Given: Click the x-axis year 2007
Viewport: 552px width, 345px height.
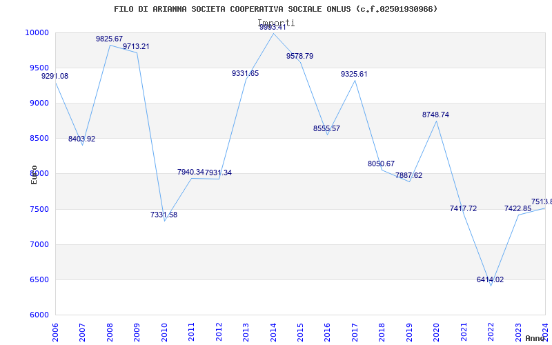Looking at the screenshot, I should pyautogui.click(x=82, y=333).
